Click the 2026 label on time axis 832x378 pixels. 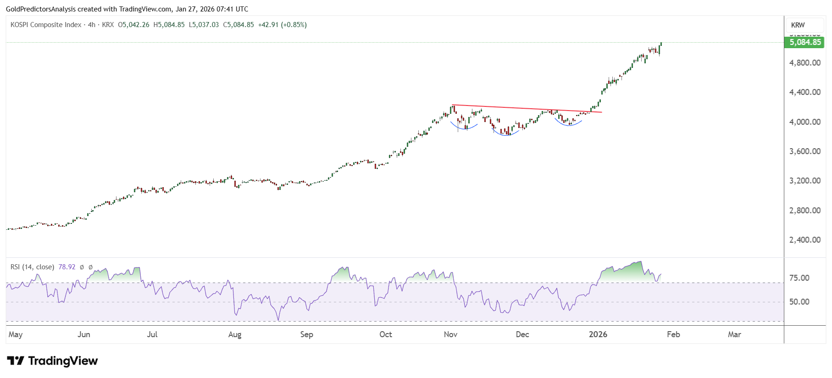coord(598,334)
